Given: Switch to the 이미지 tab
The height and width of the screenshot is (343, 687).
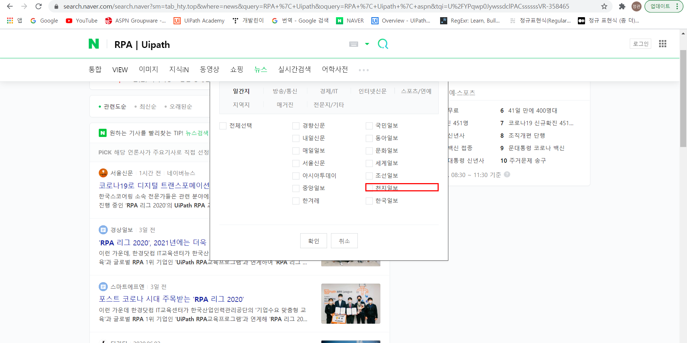Looking at the screenshot, I should 148,69.
